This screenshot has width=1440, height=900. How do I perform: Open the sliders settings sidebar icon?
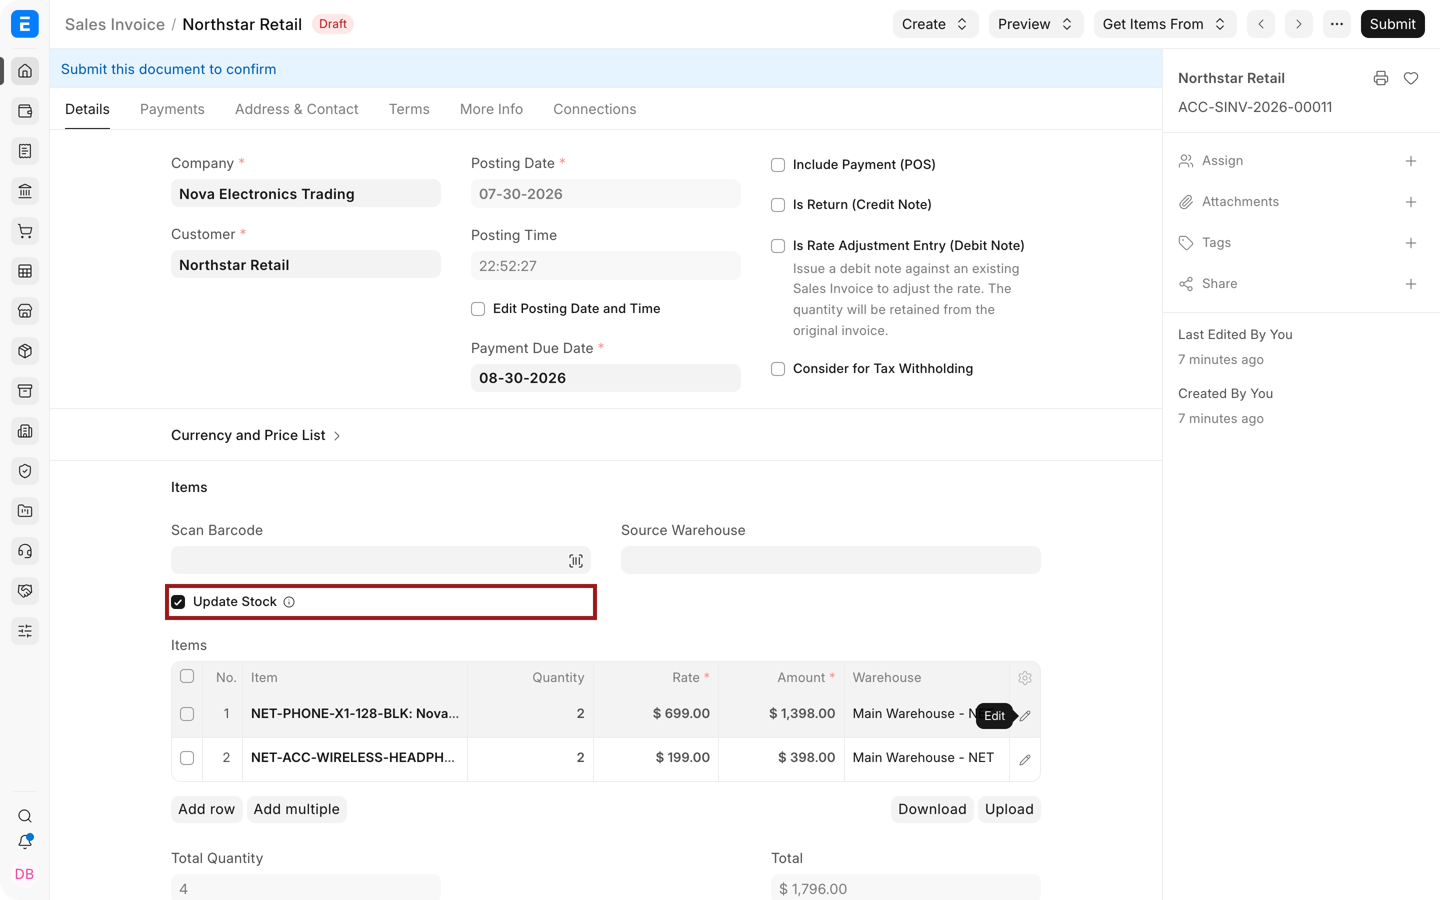point(25,630)
